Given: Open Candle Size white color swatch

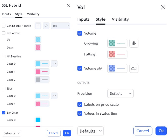Looking at the screenshot, I should (38, 26).
